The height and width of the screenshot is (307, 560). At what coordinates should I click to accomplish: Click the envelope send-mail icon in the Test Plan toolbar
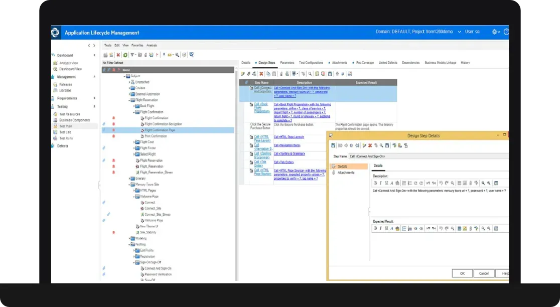pos(170,55)
